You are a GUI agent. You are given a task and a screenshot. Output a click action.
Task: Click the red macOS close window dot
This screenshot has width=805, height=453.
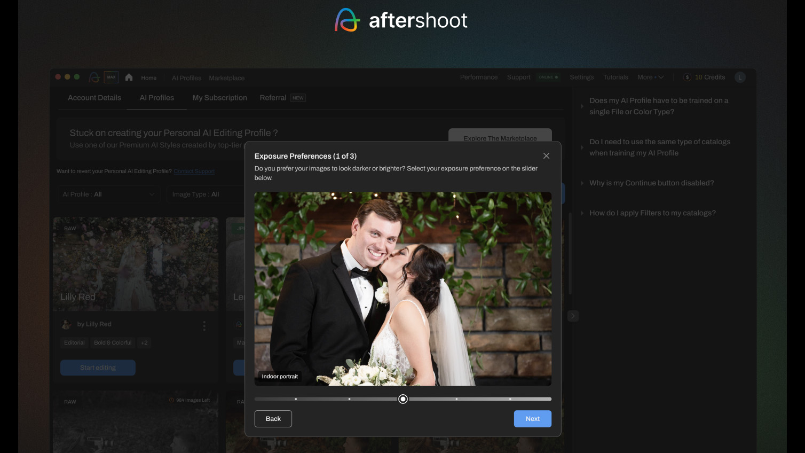[x=58, y=77]
